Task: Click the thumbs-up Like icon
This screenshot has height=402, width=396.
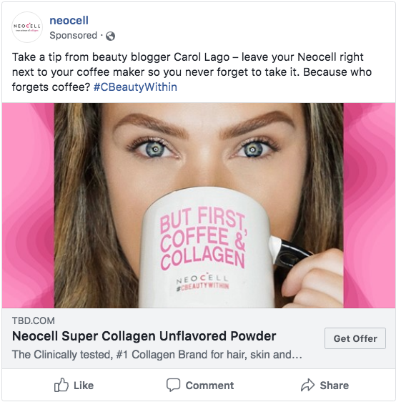Action: pos(61,385)
